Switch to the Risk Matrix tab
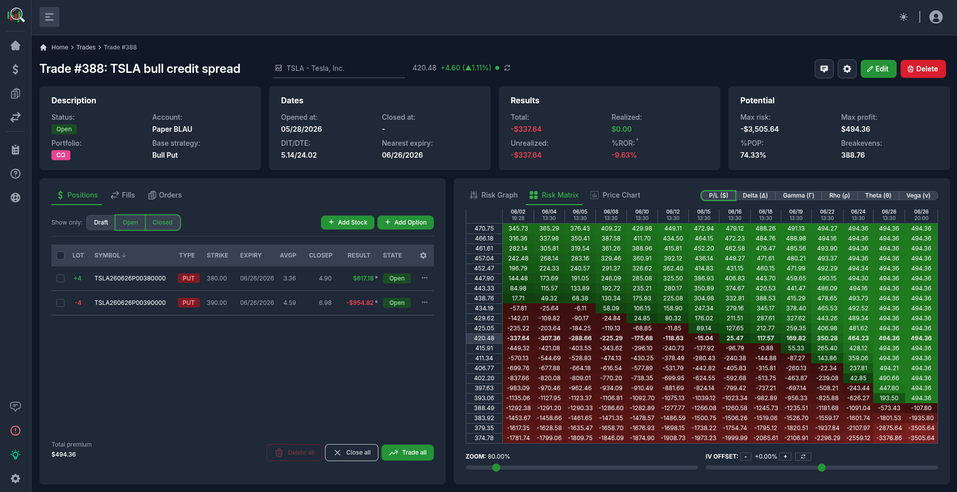Screen dimensions: 957x492 [x=554, y=195]
